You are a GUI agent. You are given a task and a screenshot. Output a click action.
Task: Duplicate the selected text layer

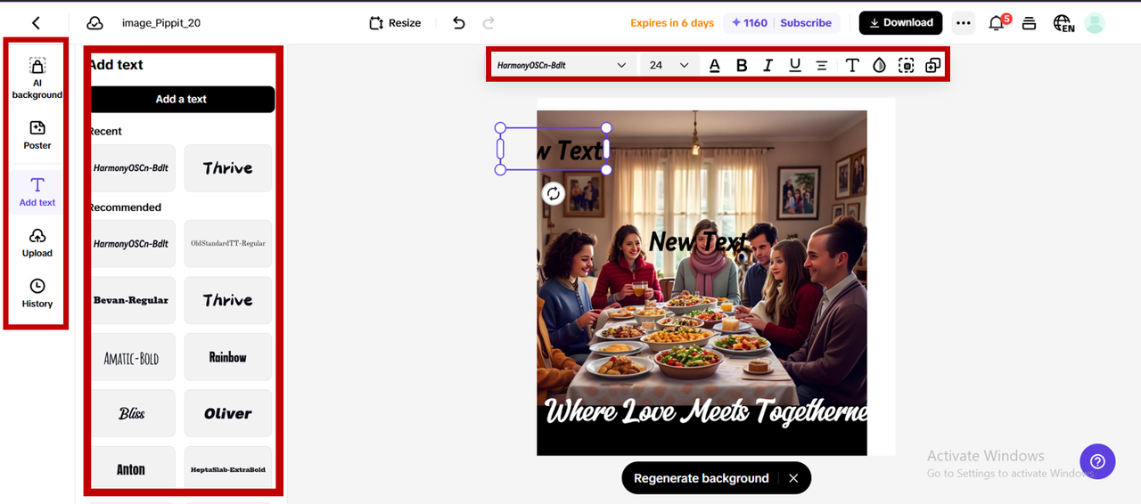click(x=932, y=65)
